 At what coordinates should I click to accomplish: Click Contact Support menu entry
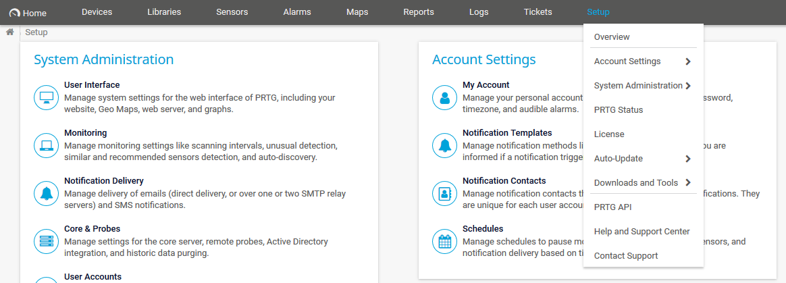[x=625, y=256]
